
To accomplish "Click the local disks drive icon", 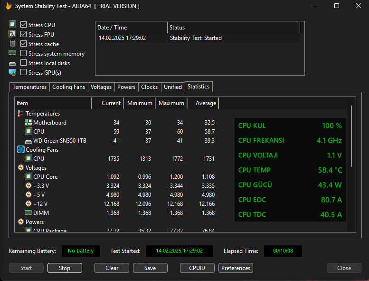I will click(x=12, y=63).
